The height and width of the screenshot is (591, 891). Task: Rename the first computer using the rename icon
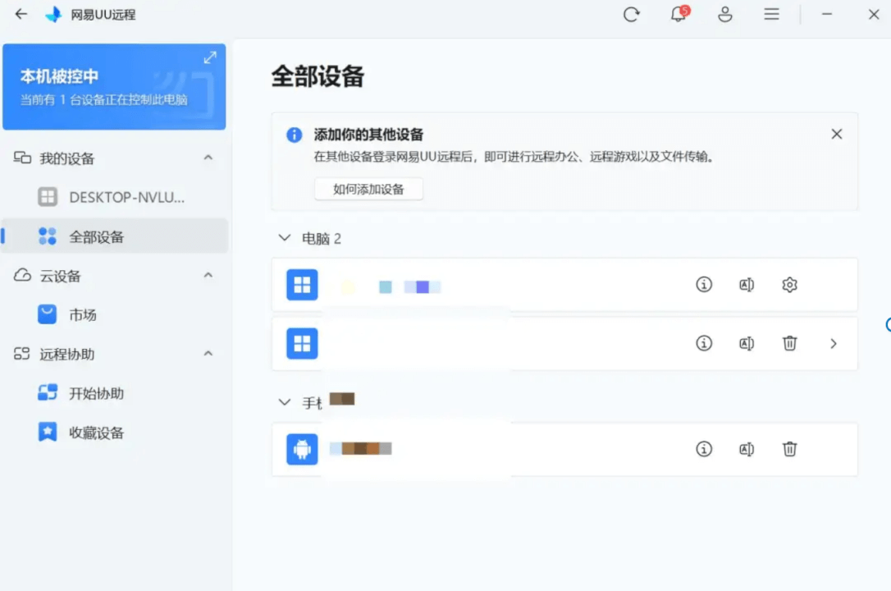coord(746,285)
